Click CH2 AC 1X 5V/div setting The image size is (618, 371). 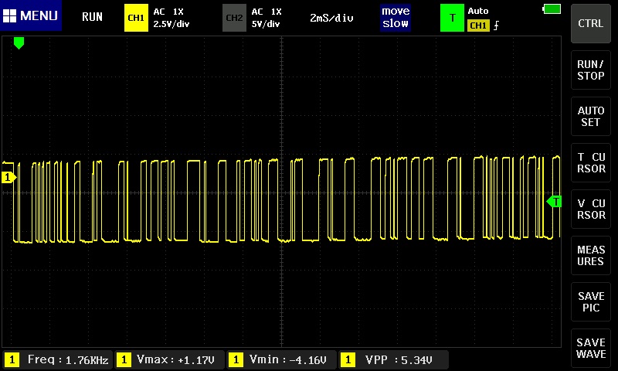coord(266,18)
